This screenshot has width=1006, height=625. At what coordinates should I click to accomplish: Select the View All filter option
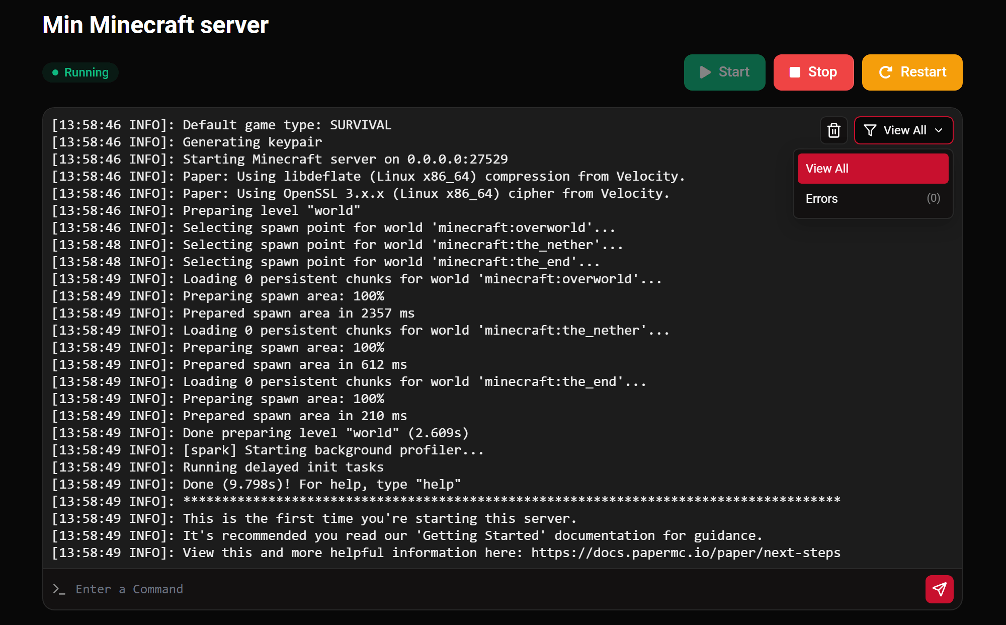click(x=873, y=169)
